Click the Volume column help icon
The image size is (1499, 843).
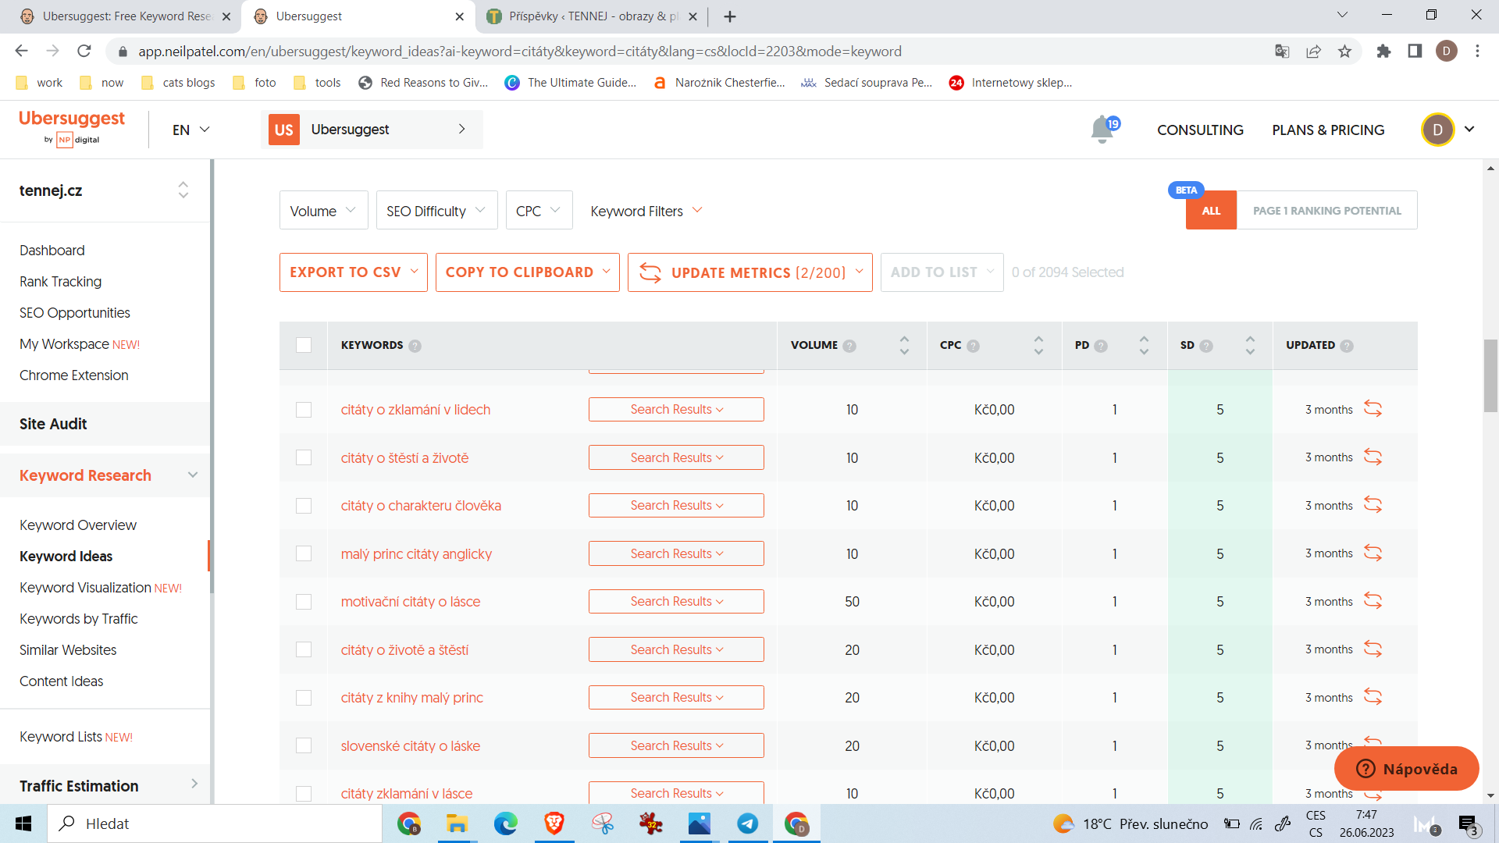click(x=849, y=346)
